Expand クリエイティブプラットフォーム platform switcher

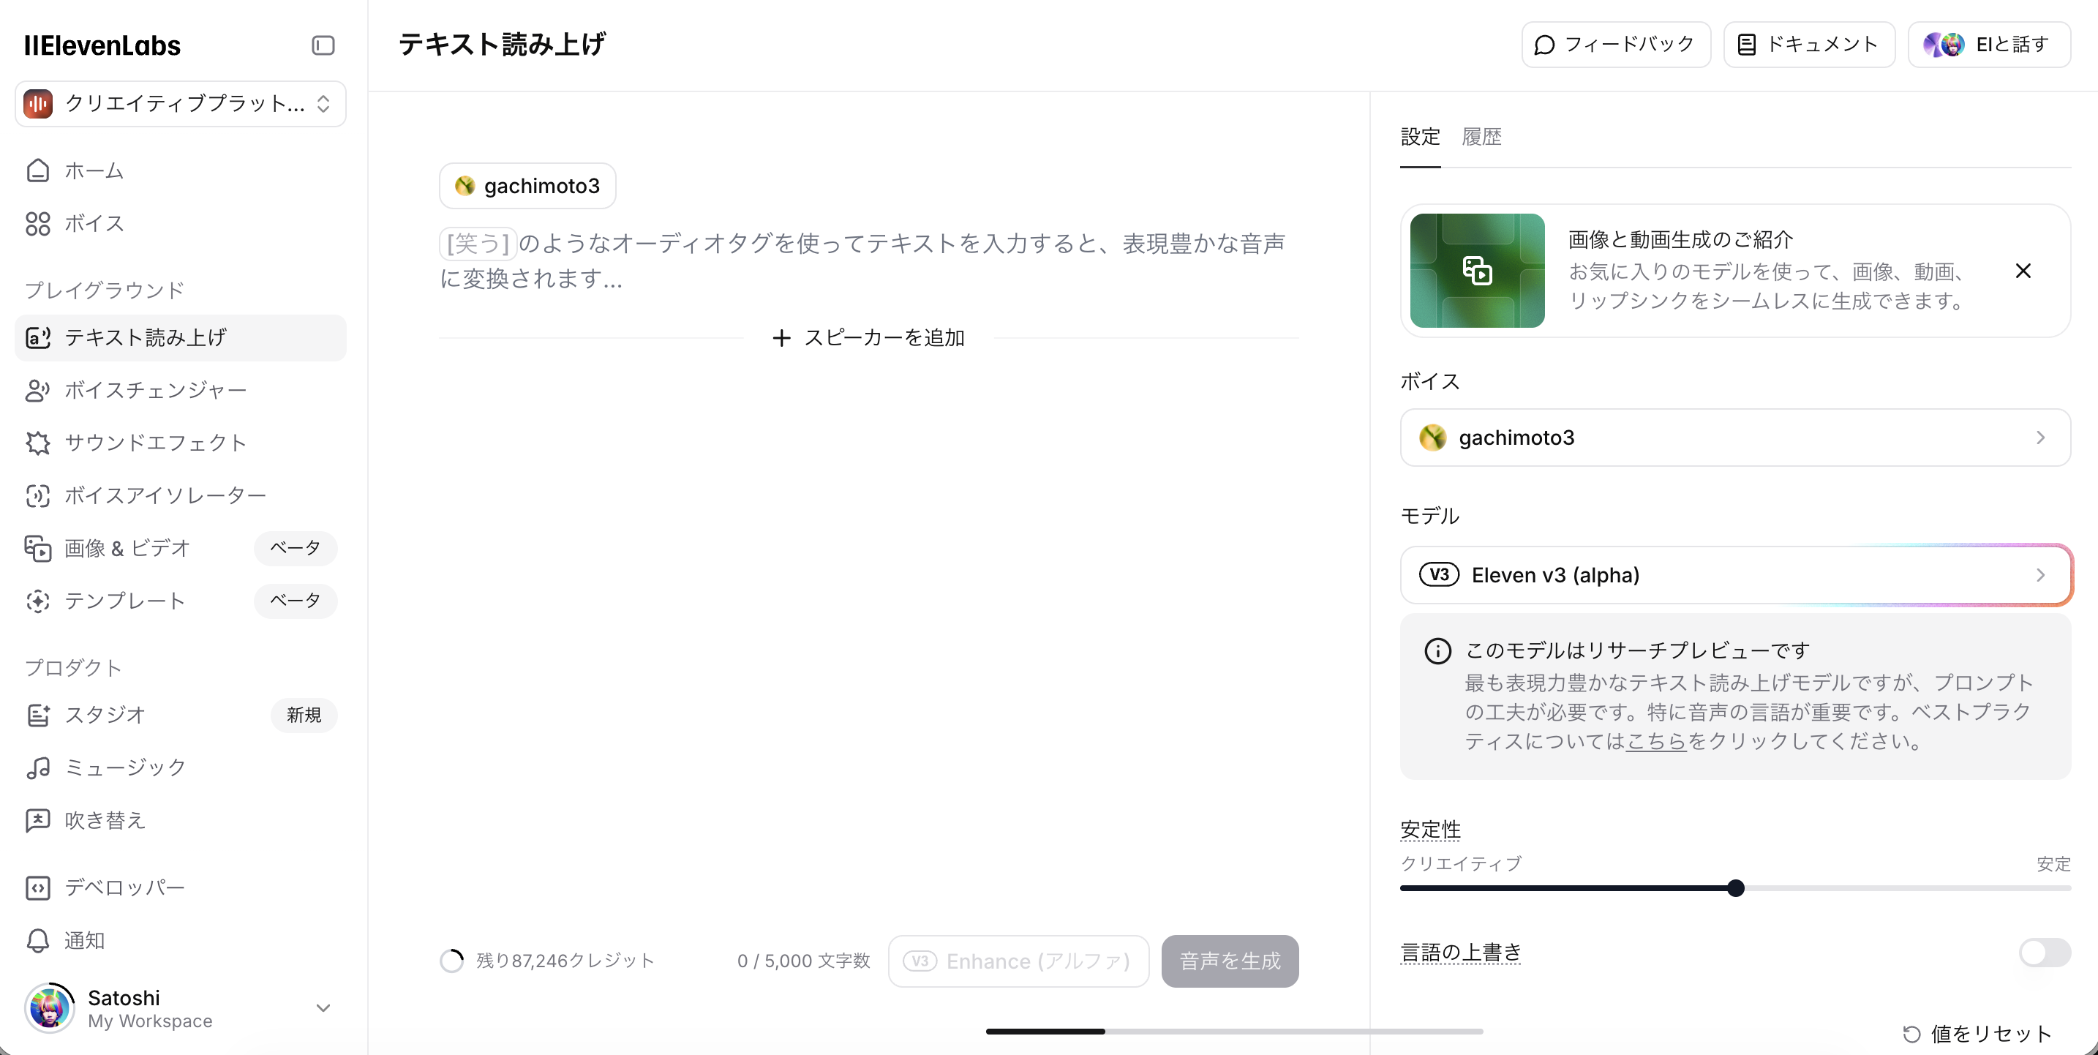click(x=181, y=103)
